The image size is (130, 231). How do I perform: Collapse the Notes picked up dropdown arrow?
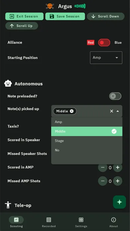[x=118, y=111]
